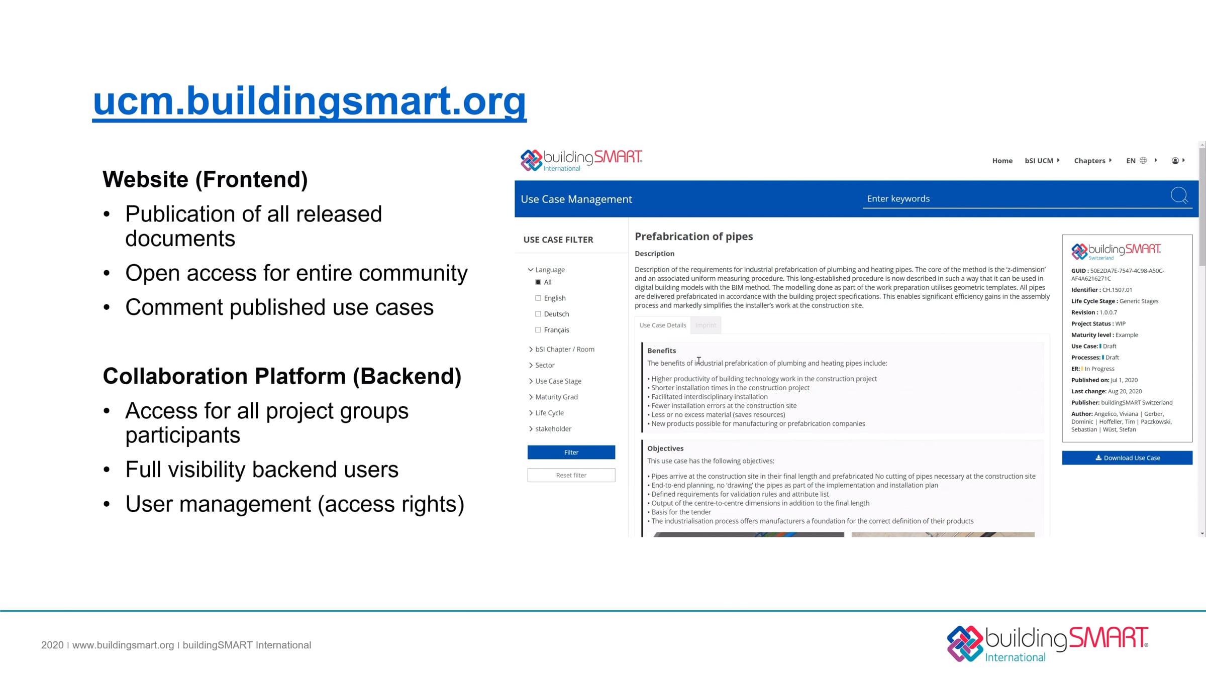Click the buildingSMART Switzerland logo
1206x678 pixels.
(1116, 251)
